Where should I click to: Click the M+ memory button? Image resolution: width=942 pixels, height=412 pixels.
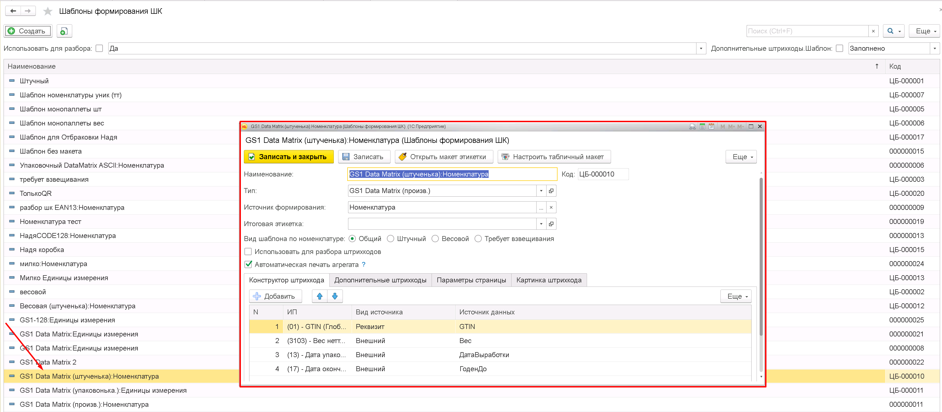tap(731, 127)
